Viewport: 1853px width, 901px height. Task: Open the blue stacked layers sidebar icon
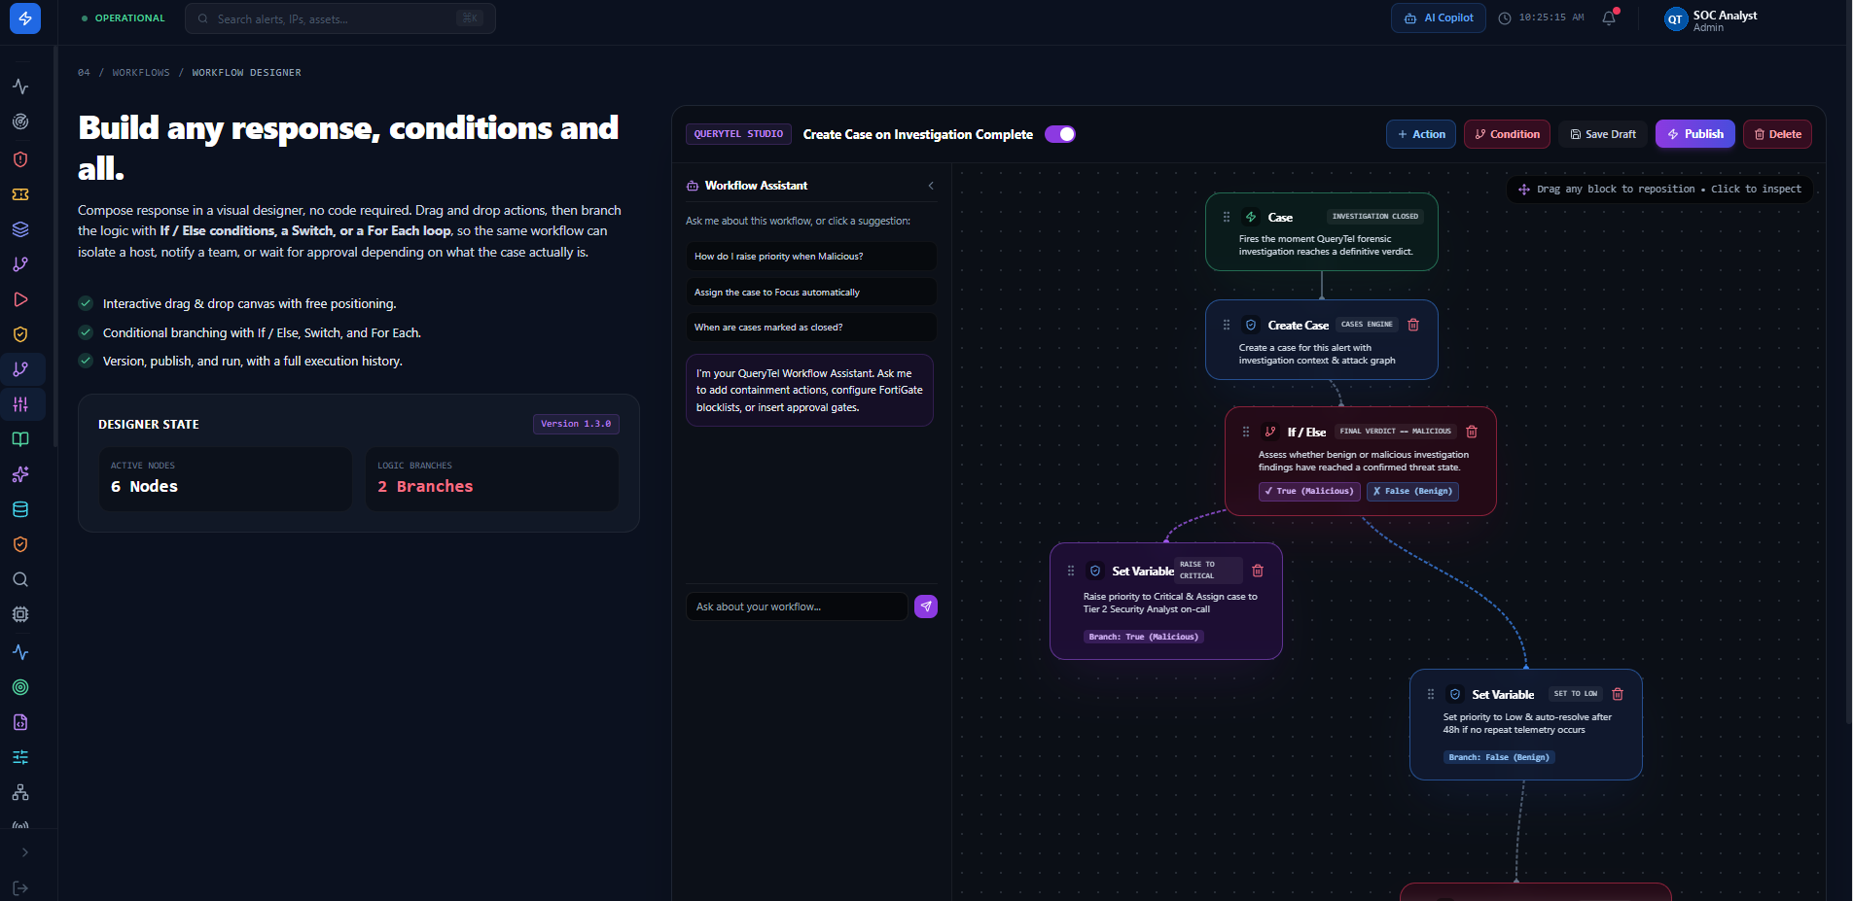point(20,229)
